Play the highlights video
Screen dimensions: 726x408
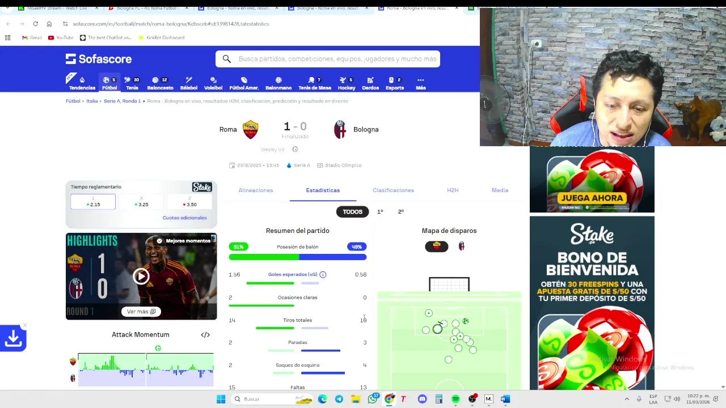click(x=141, y=277)
